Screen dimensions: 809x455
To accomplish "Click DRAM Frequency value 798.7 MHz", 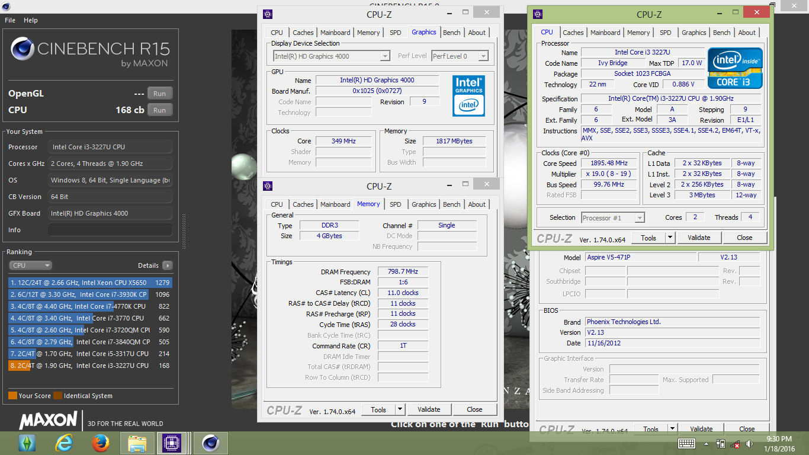I will pyautogui.click(x=403, y=272).
